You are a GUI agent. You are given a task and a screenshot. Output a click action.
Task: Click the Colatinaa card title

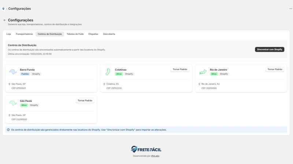(120, 70)
